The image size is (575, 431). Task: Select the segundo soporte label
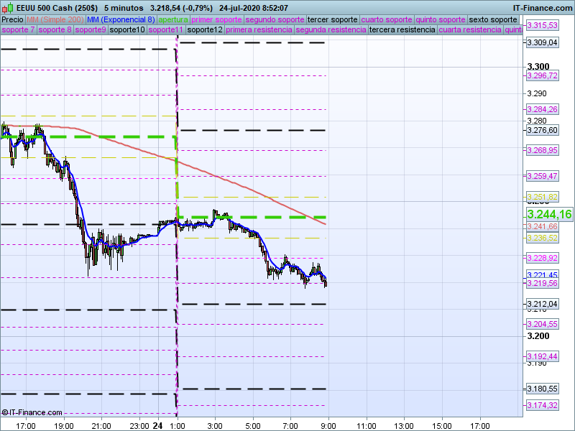click(275, 19)
